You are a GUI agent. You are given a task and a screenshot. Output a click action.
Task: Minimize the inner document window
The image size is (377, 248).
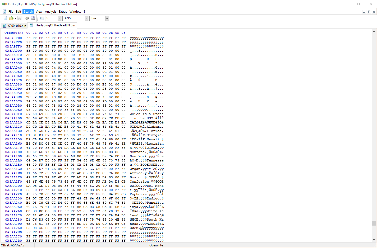(364, 12)
